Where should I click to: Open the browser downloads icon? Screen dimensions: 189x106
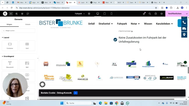tap(178, 8)
